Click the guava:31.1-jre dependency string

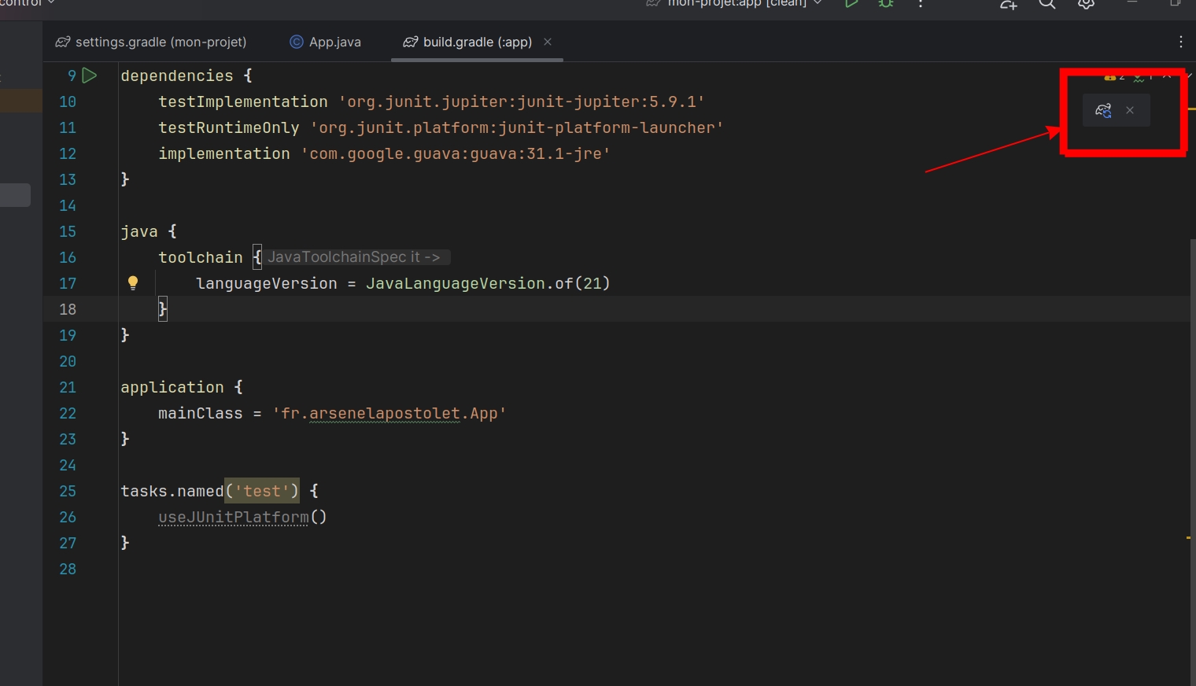pos(456,153)
